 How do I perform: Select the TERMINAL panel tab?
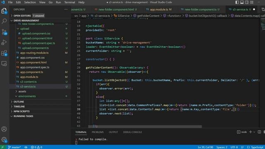(x=81, y=132)
